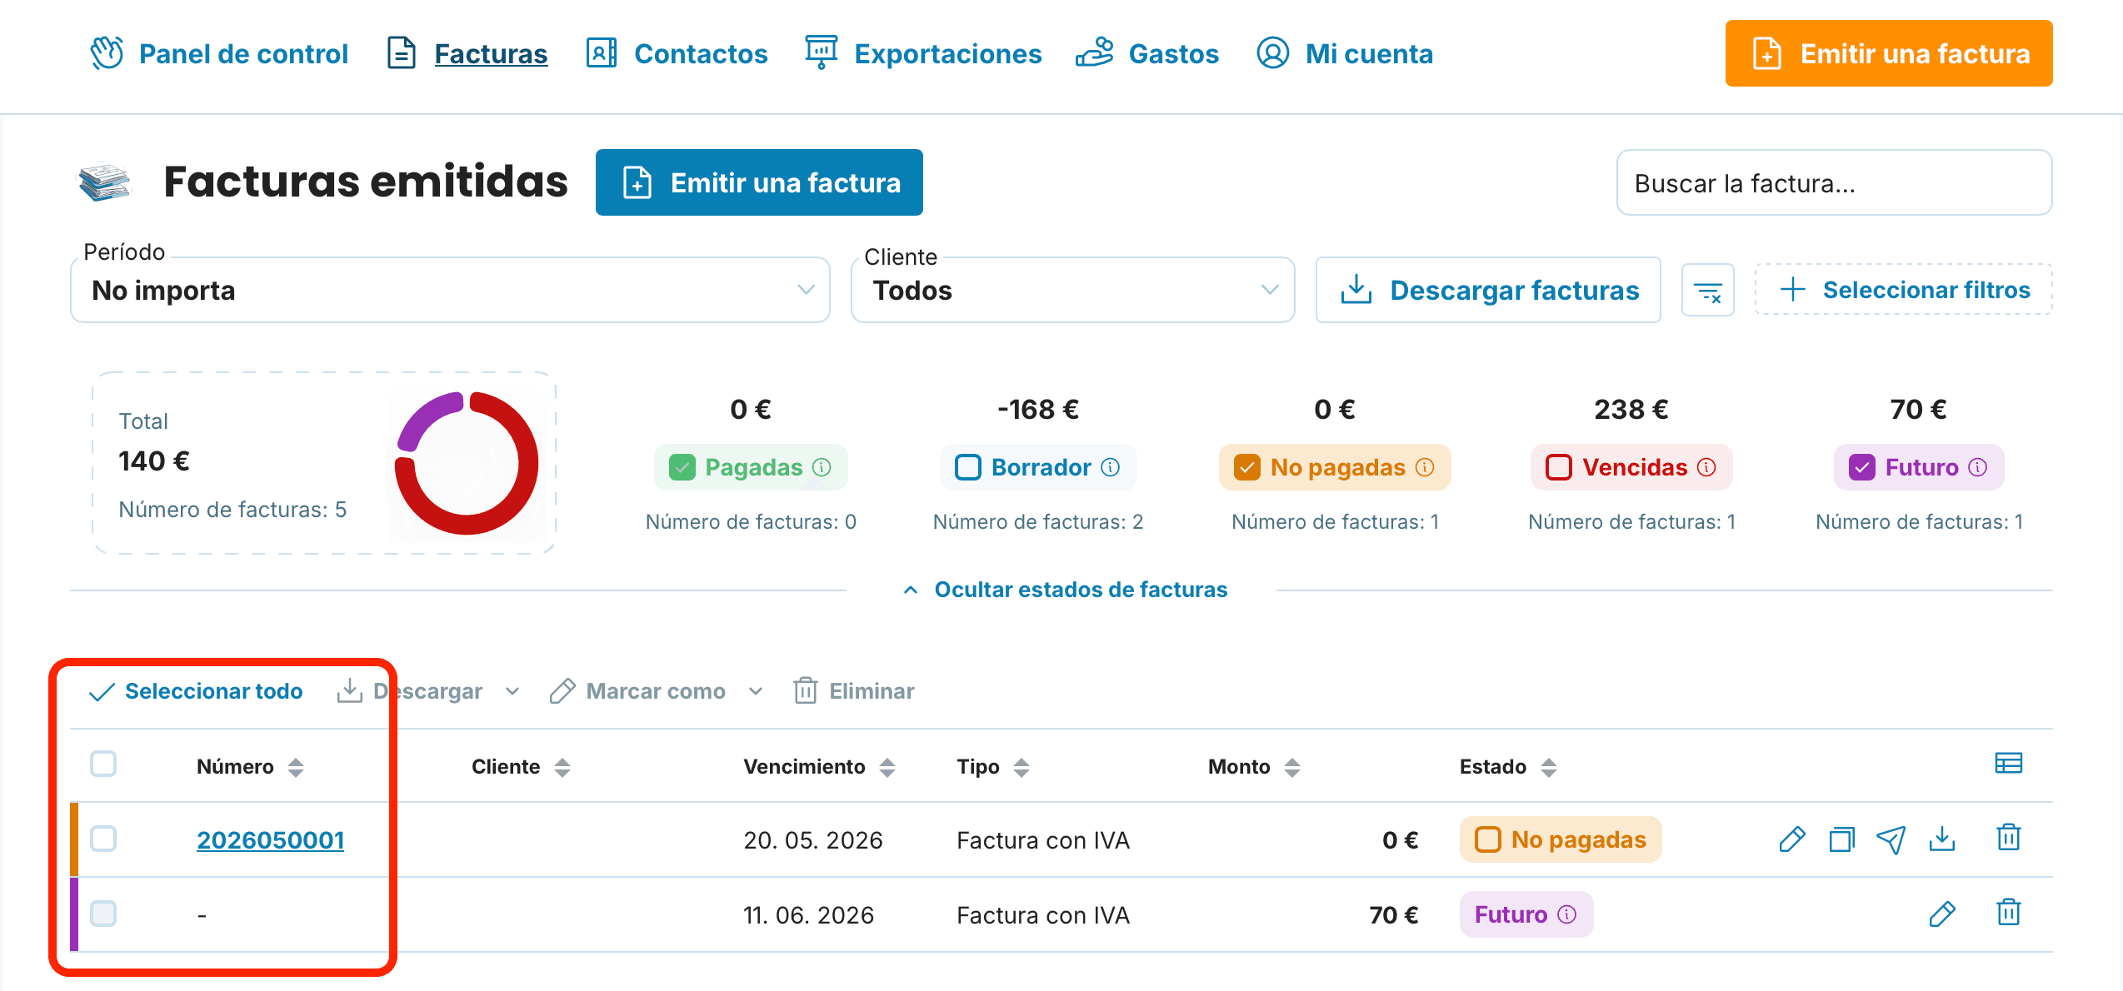Screen dimensions: 2123x991
Task: Click the Gastos hand-with-coins icon
Action: pyautogui.click(x=1095, y=52)
